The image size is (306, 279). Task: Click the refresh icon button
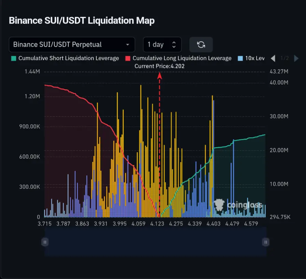(x=201, y=45)
